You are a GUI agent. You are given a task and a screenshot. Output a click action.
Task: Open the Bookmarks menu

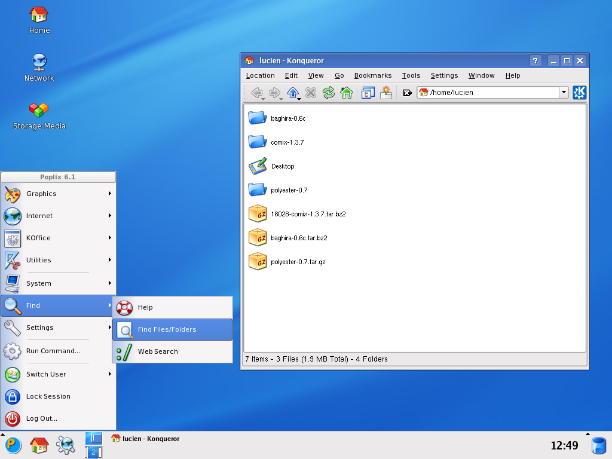tap(373, 75)
